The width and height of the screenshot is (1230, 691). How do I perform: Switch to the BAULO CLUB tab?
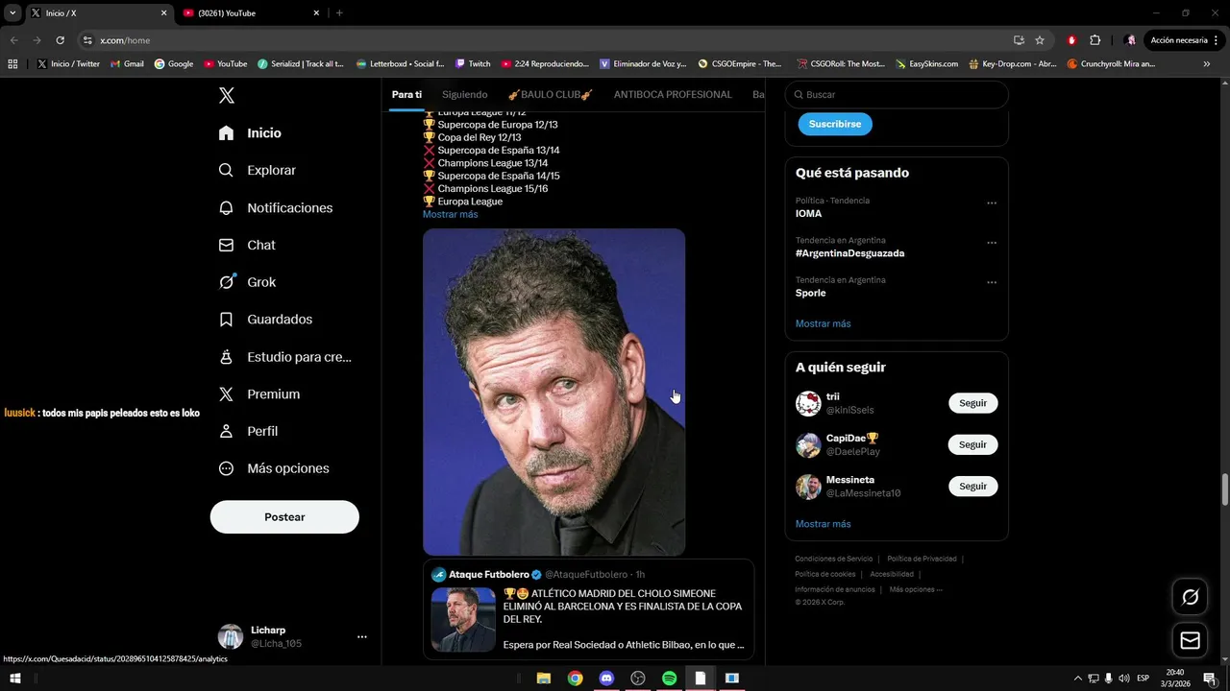click(x=551, y=95)
